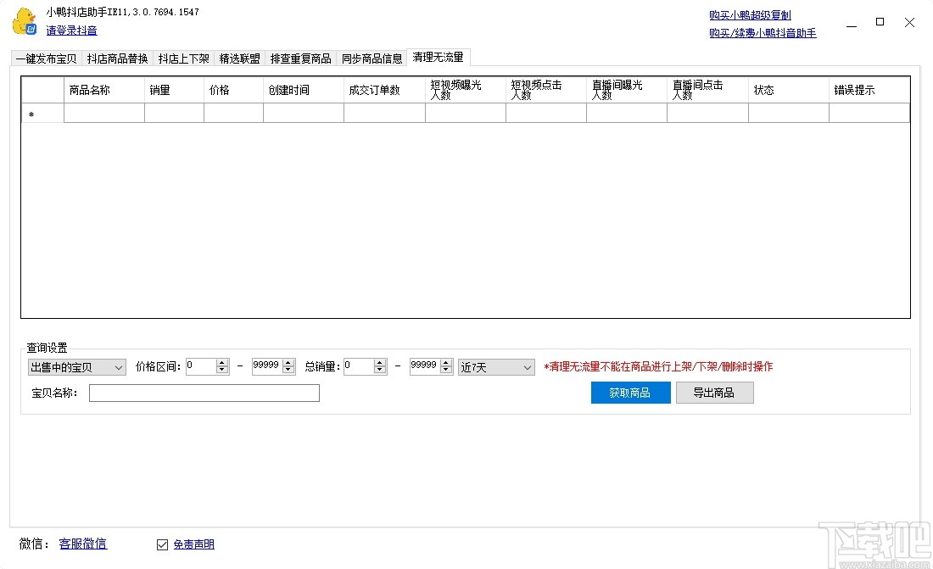933x569 pixels.
Task: Sort by 商品名称 column header
Action: point(104,90)
